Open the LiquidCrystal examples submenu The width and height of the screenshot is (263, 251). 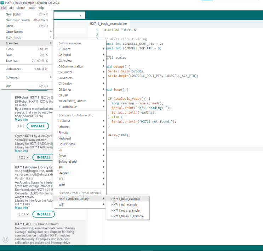(80, 144)
